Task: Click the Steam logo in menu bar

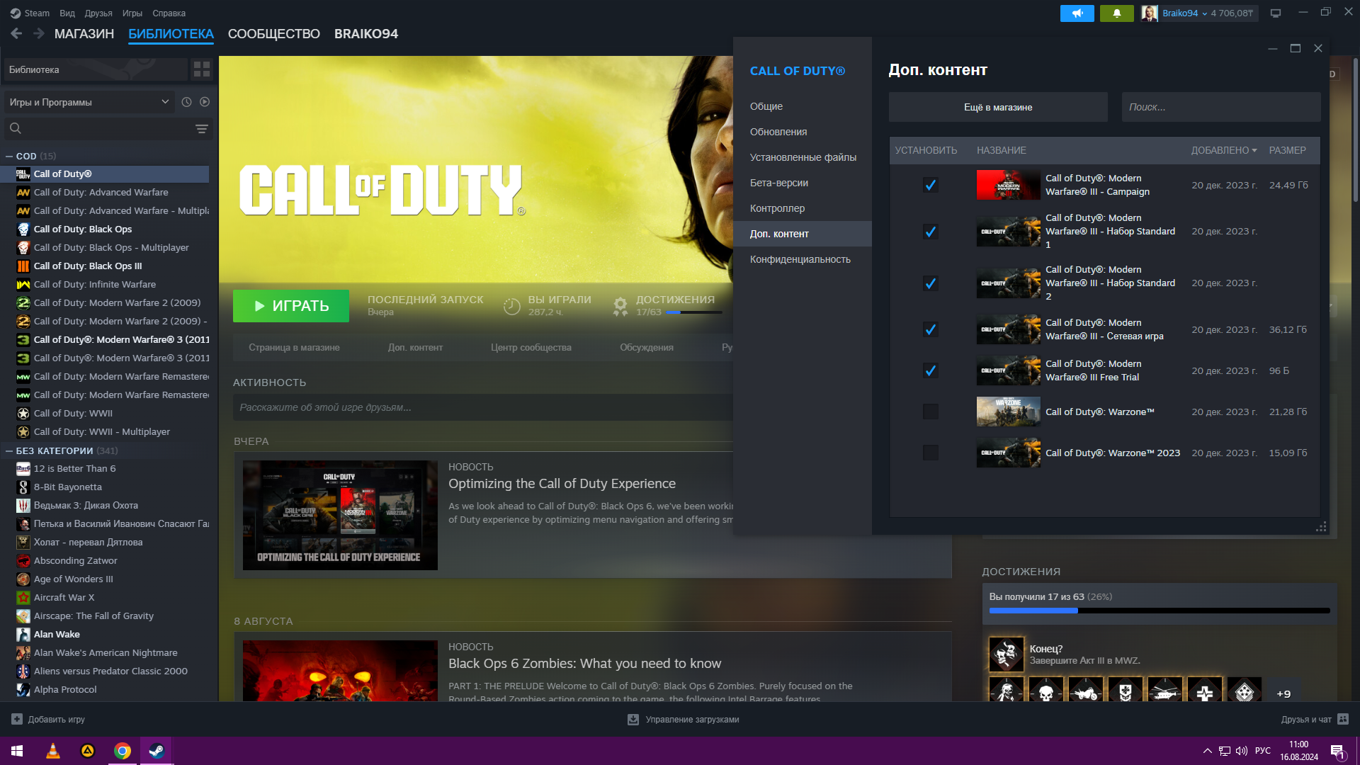Action: click(16, 13)
